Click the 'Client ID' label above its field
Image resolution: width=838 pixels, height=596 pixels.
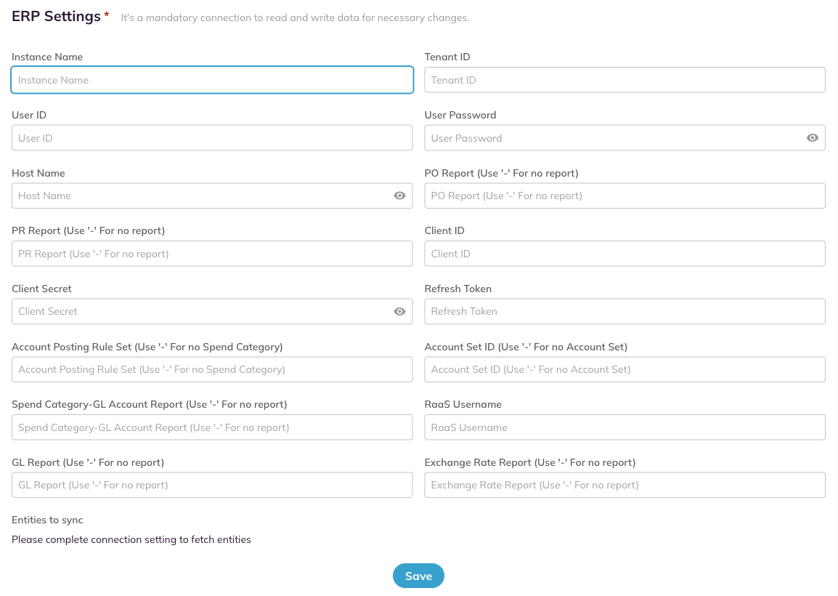tap(444, 230)
